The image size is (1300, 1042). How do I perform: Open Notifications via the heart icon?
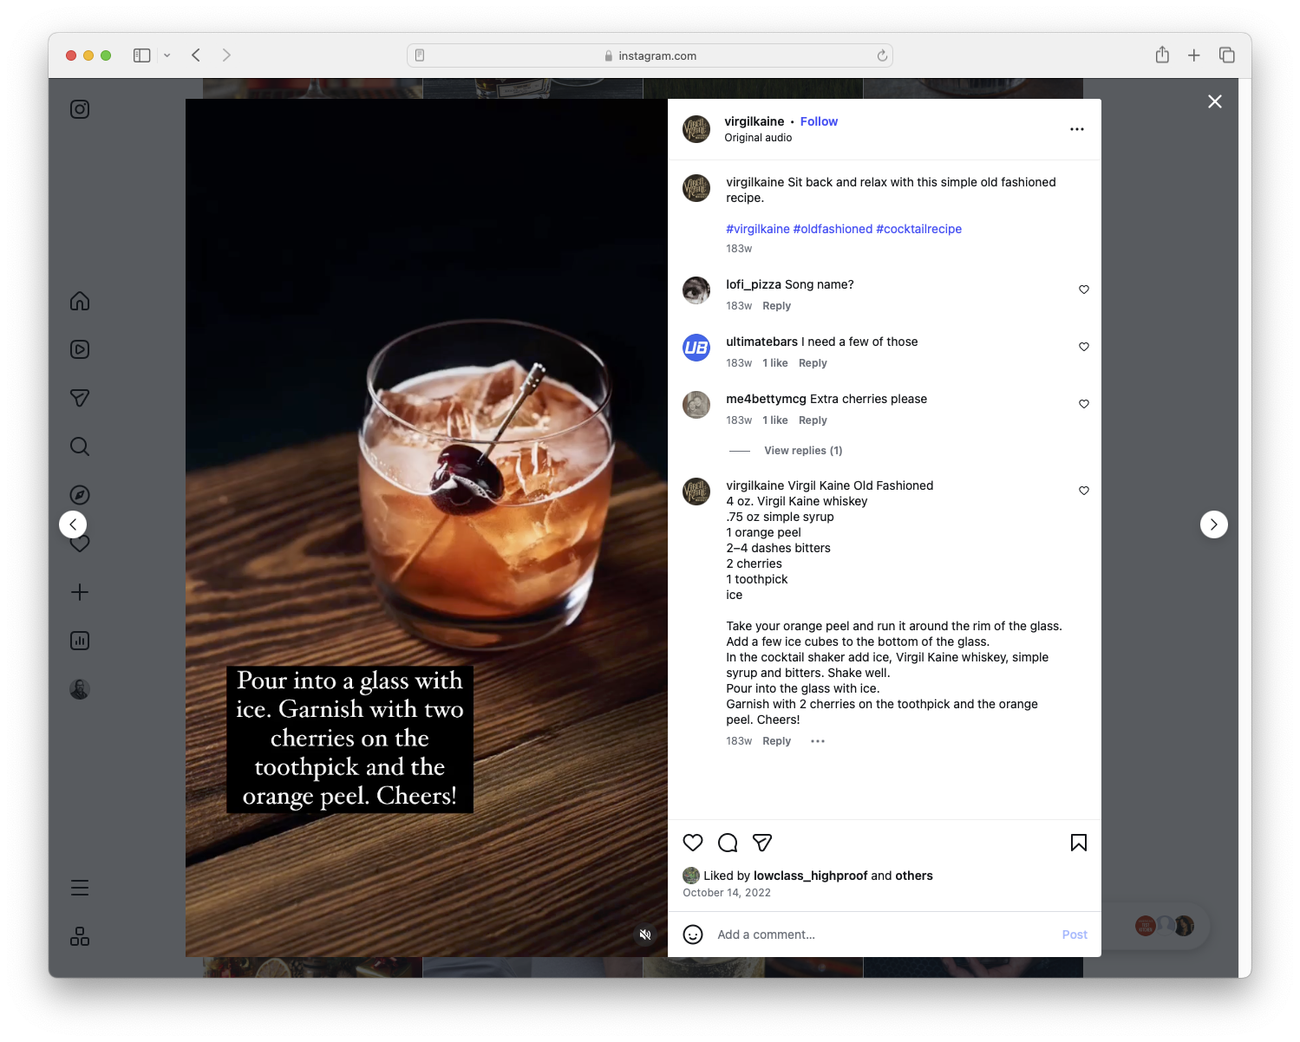[x=79, y=544]
